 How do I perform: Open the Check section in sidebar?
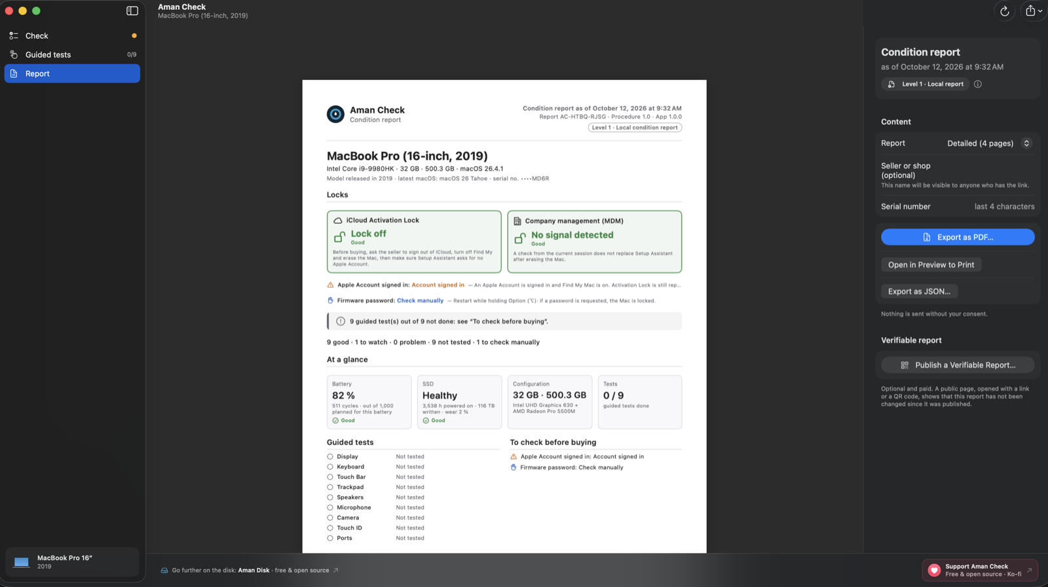click(72, 36)
